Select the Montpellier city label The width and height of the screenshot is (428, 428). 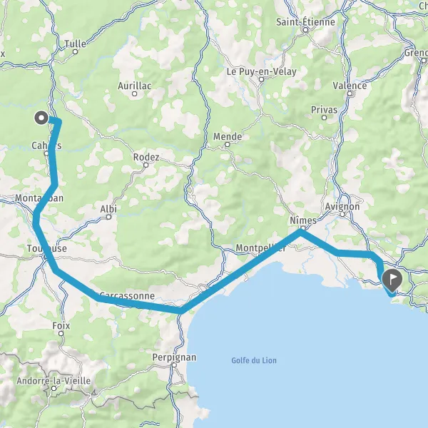coord(261,248)
